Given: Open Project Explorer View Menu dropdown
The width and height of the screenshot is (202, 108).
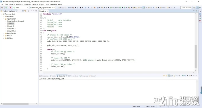Looking at the screenshot, I should click(x=31, y=11).
